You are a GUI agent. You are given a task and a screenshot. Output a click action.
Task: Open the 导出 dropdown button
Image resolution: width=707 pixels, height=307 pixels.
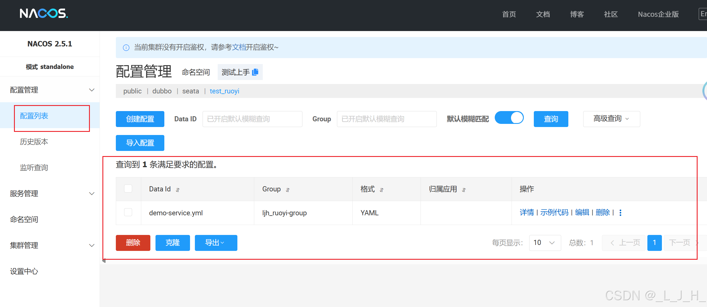pos(216,243)
